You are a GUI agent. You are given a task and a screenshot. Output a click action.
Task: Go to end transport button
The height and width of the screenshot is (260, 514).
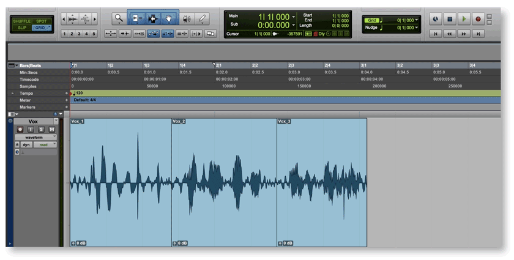[478, 34]
